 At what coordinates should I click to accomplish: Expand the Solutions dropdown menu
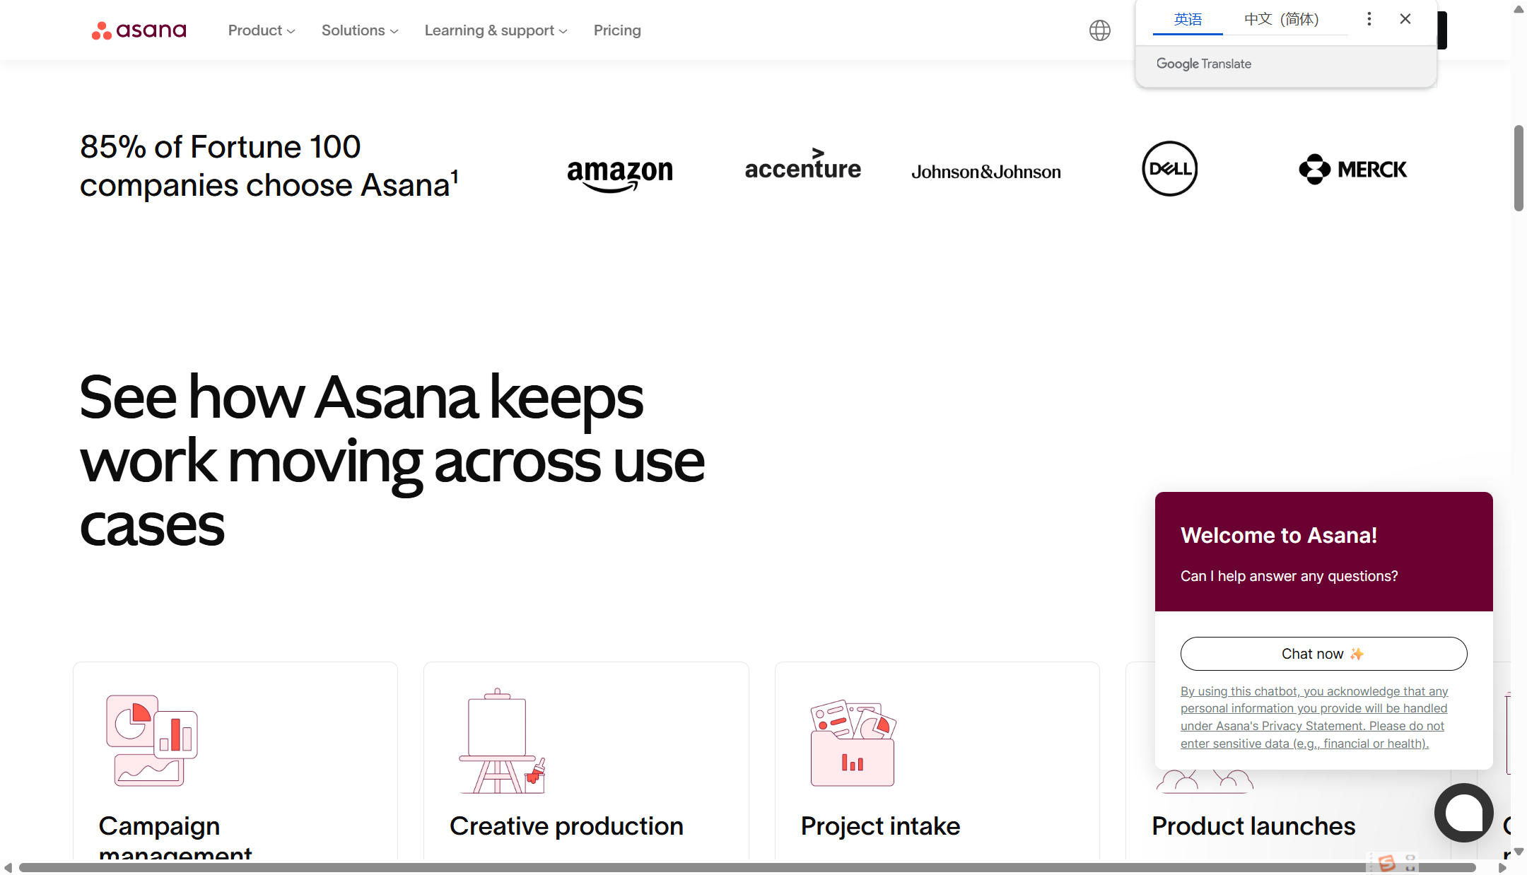[360, 30]
